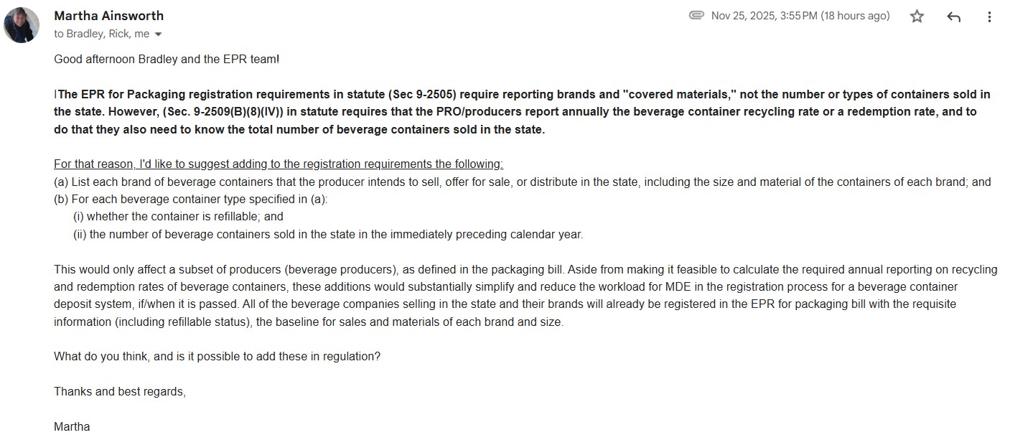Viewport: 1010px width, 440px height.
Task: Click sub-item (i) about refillable containers
Action: (x=178, y=216)
